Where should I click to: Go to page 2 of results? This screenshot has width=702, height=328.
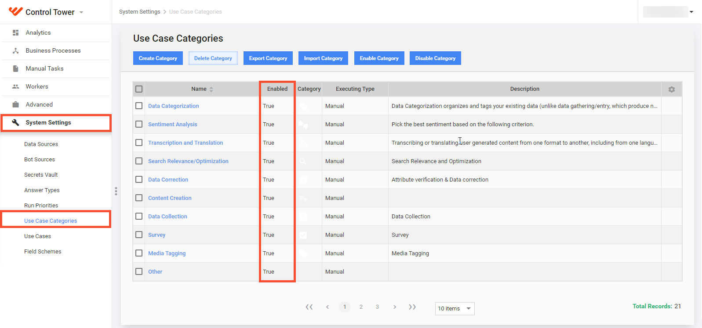click(x=361, y=307)
